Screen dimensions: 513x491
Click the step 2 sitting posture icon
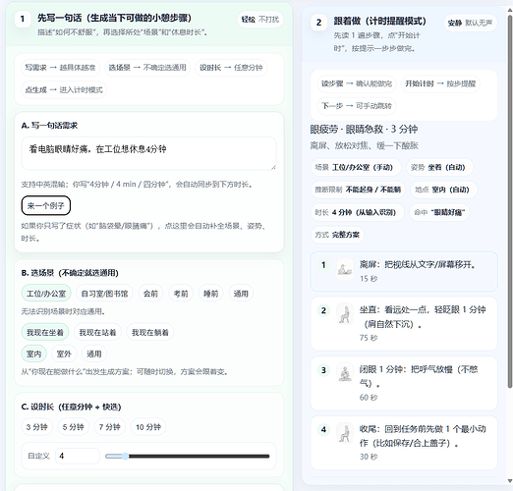coord(345,313)
